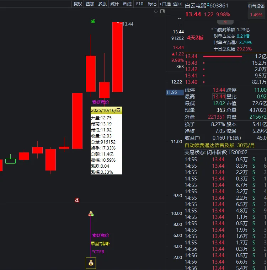This screenshot has width=267, height=270.
Task: Click the Z superscript next to stock name
Action: 208,5
